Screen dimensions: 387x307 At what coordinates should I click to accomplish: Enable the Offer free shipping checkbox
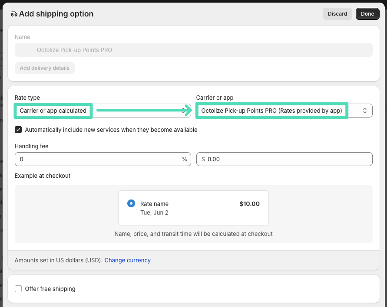[18, 289]
